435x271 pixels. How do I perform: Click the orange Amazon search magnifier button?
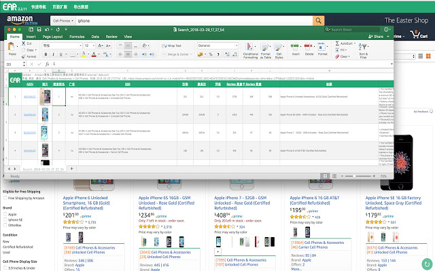pyautogui.click(x=319, y=20)
